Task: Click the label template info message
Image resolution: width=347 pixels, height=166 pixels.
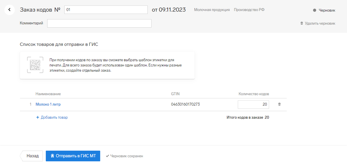Action: tap(107, 65)
